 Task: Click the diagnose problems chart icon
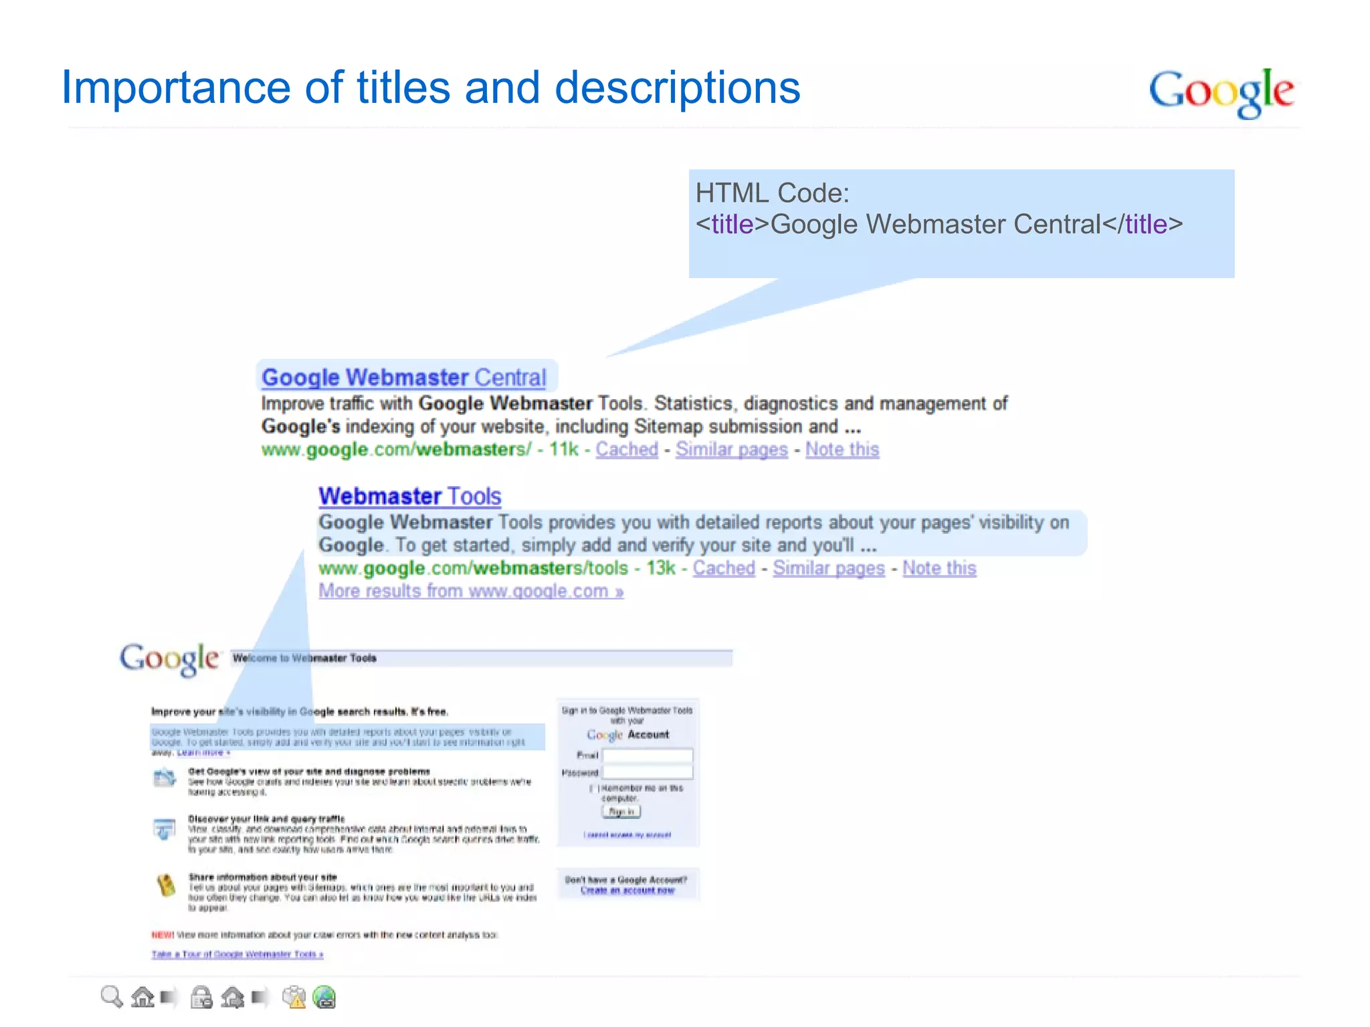pos(165,778)
